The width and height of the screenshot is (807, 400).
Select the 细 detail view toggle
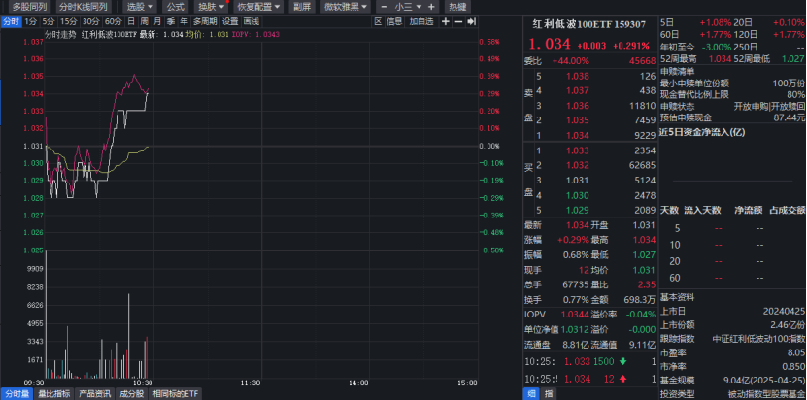[531, 394]
